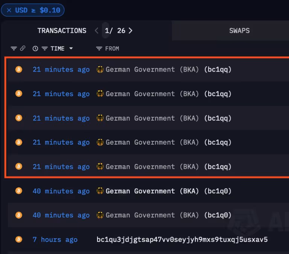This screenshot has height=254, width=289.
Task: Open address bc1qu3jdjgtsap47vv0seyjyh9mxs9tuxqj5usxav5
Action: pyautogui.click(x=182, y=239)
